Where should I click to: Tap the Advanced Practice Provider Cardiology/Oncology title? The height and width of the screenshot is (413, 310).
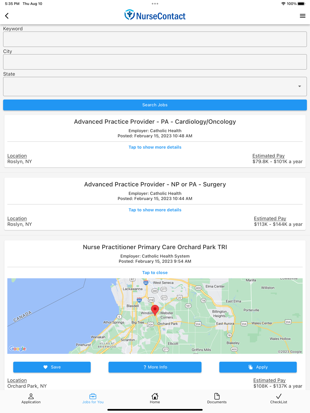tap(155, 122)
